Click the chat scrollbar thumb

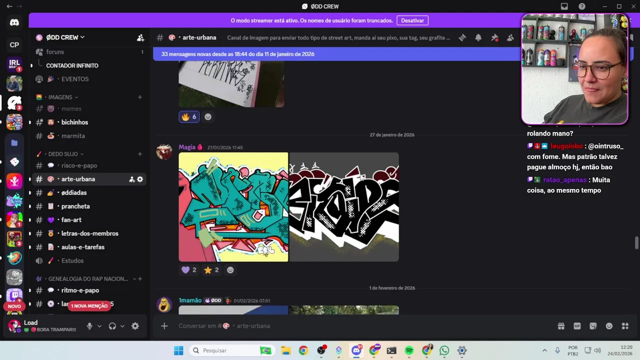[636, 243]
